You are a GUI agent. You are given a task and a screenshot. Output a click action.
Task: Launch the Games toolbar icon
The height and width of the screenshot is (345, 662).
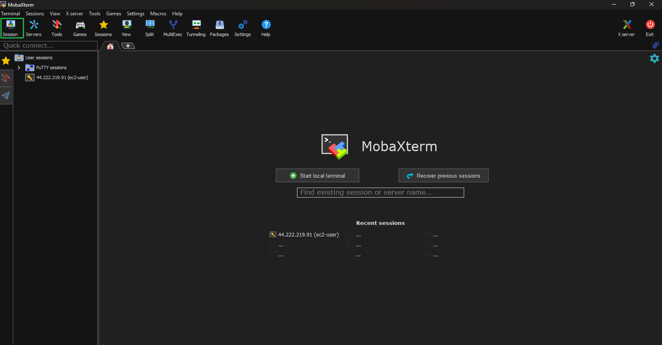click(x=80, y=28)
